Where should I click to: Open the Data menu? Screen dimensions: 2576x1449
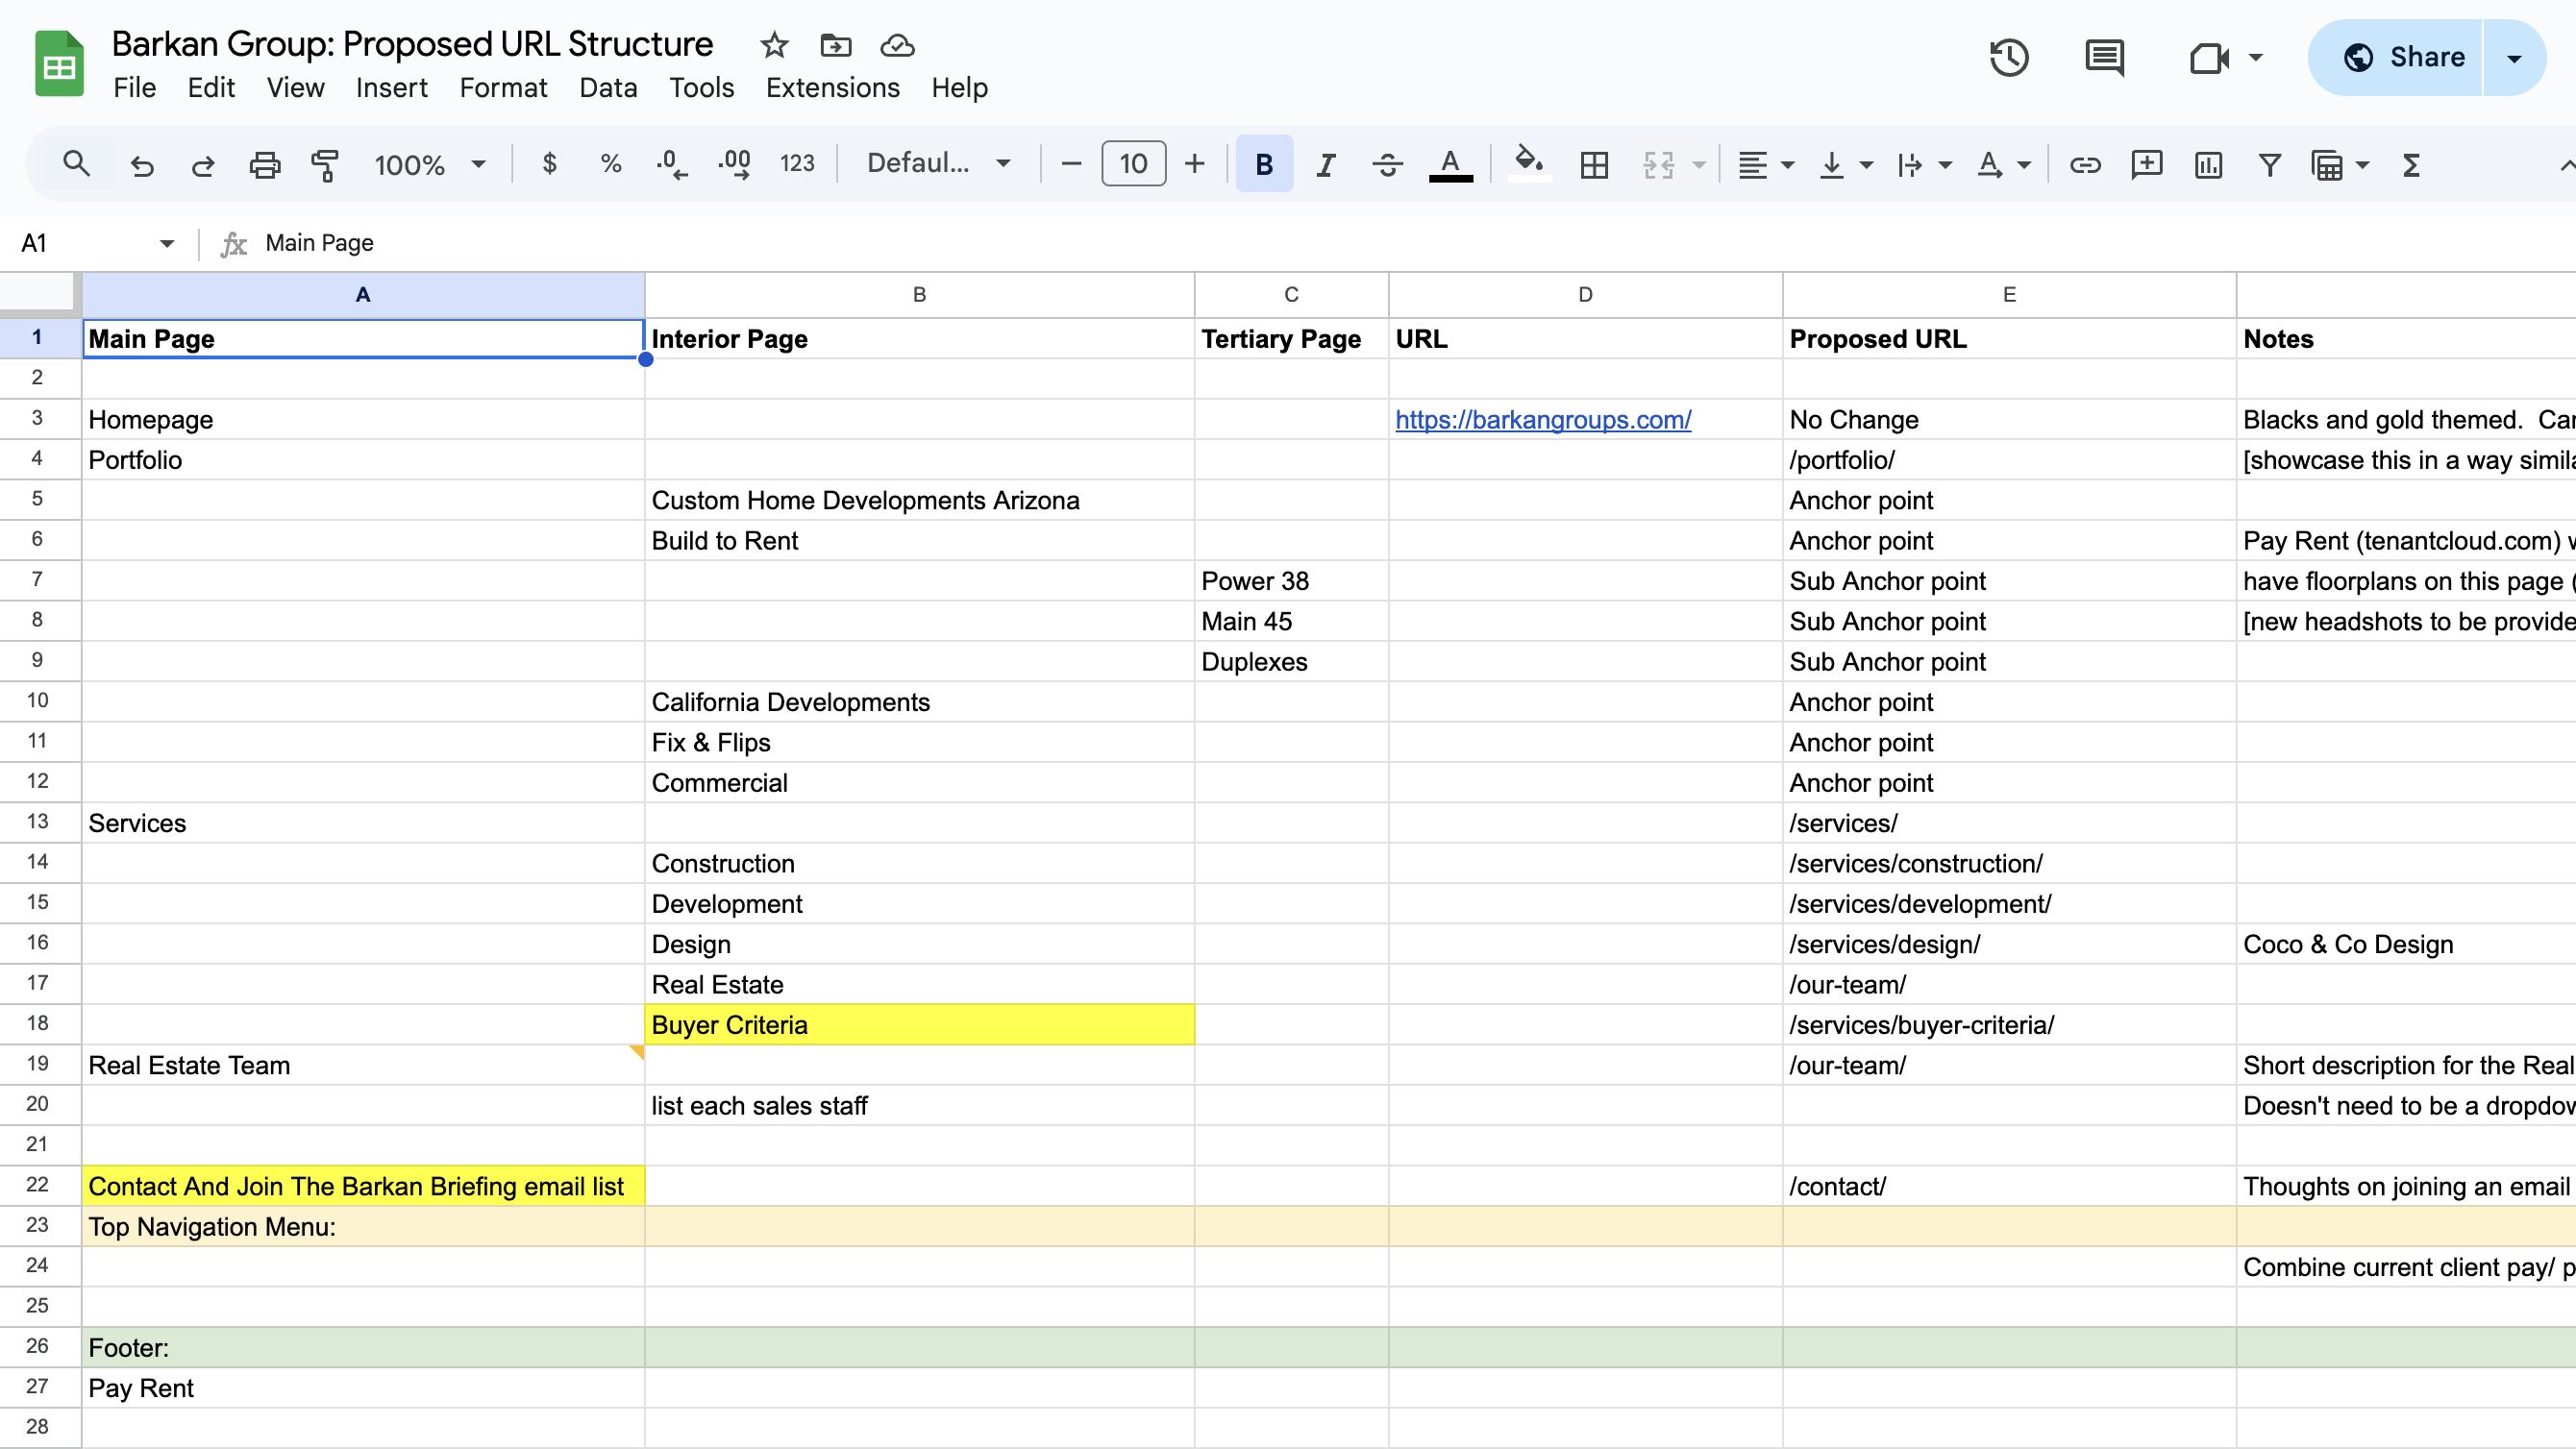(x=608, y=88)
